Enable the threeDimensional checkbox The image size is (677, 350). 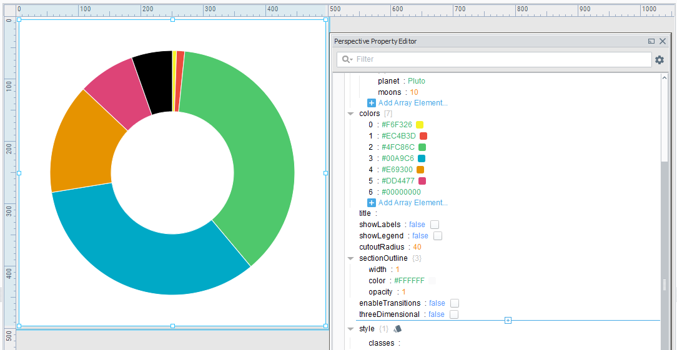point(454,314)
